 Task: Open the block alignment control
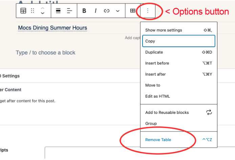[x=58, y=11]
